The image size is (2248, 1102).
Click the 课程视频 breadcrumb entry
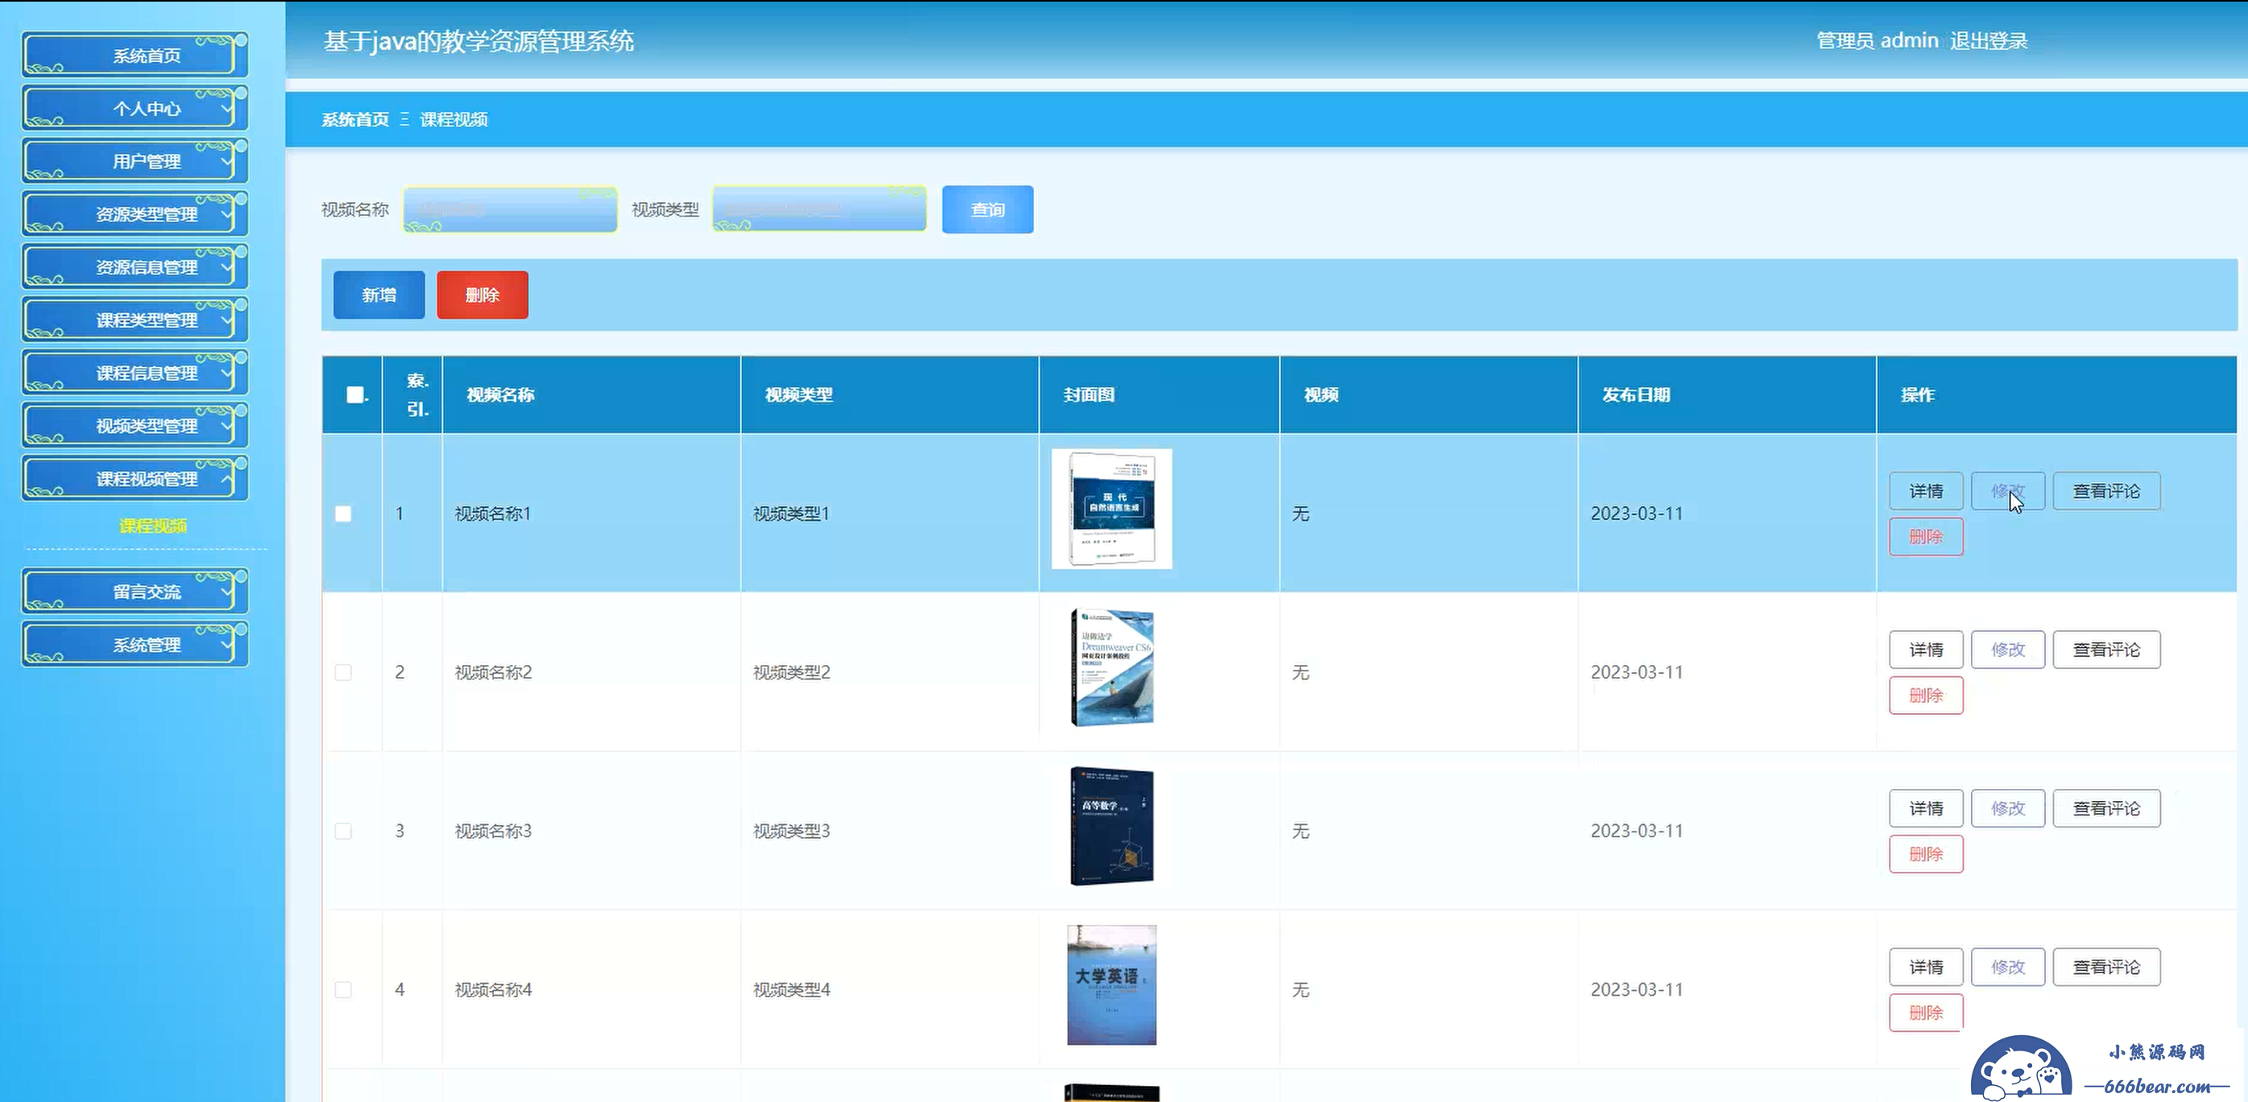tap(453, 119)
